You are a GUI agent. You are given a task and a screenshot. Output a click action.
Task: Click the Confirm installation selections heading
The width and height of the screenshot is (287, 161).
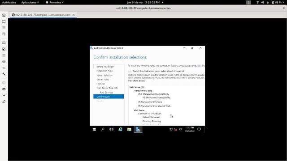pos(120,57)
